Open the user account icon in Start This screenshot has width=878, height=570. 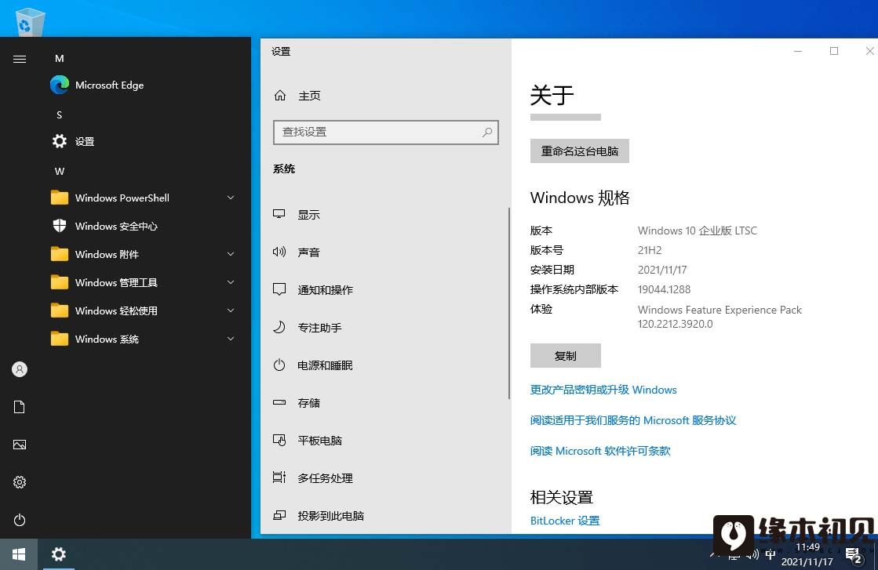(20, 369)
